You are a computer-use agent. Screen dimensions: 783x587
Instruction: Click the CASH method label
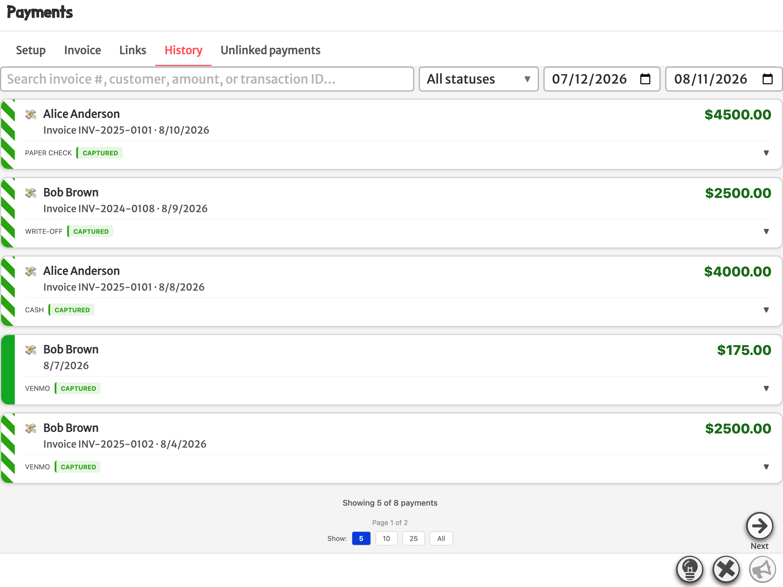pos(34,310)
